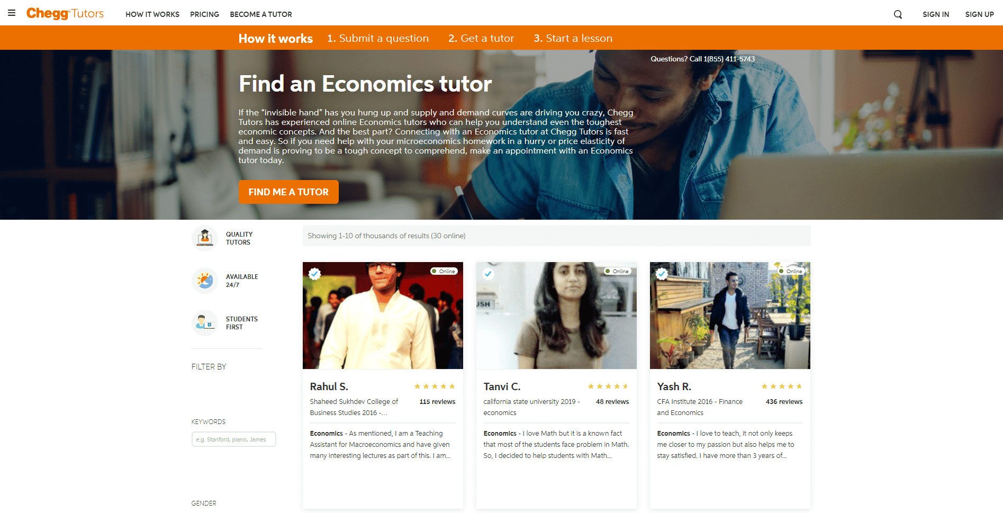
Task: Open How It Works menu item
Action: [152, 14]
